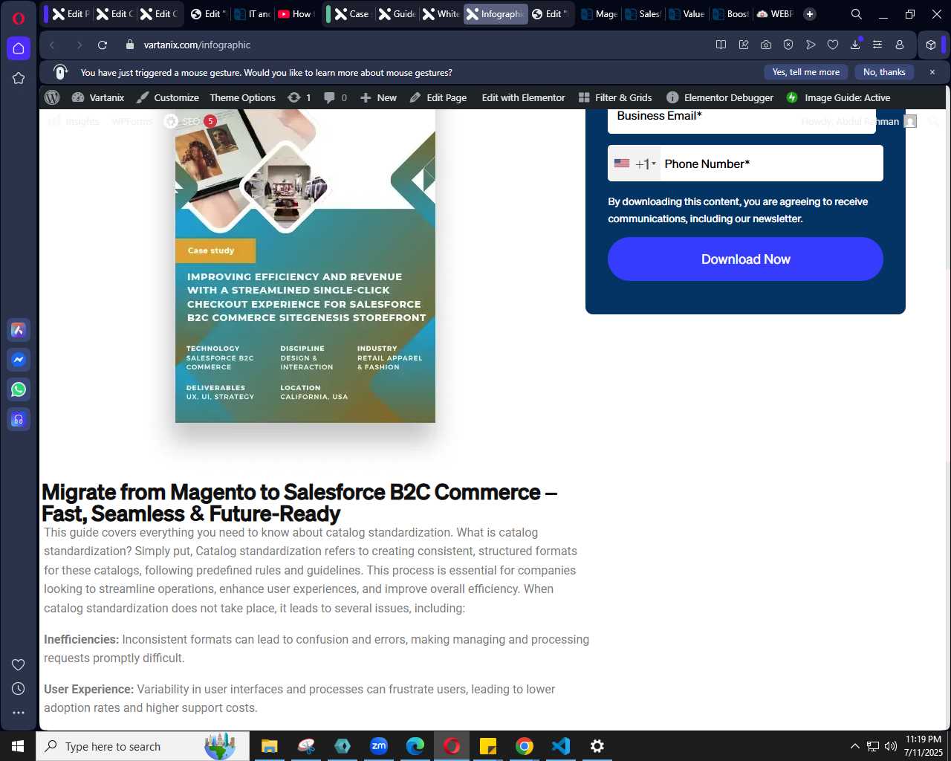
Task: Open a new tab with the plus button
Action: [810, 14]
